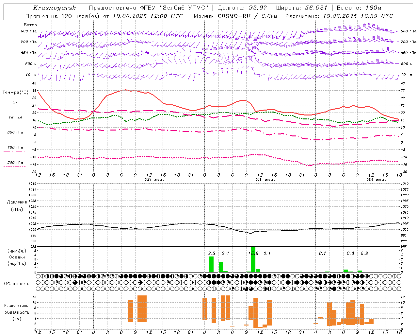Select the (мм/3ч.) precipitation unit label
Screen dimensions: 418x335
[x=17, y=251]
